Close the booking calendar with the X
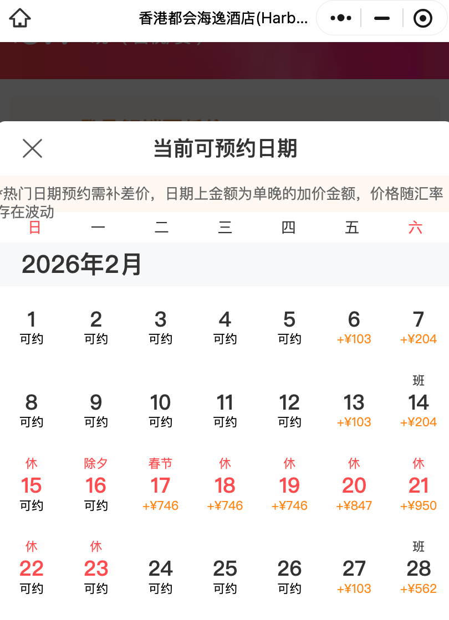Screen dimensions: 449x620 tap(32, 149)
